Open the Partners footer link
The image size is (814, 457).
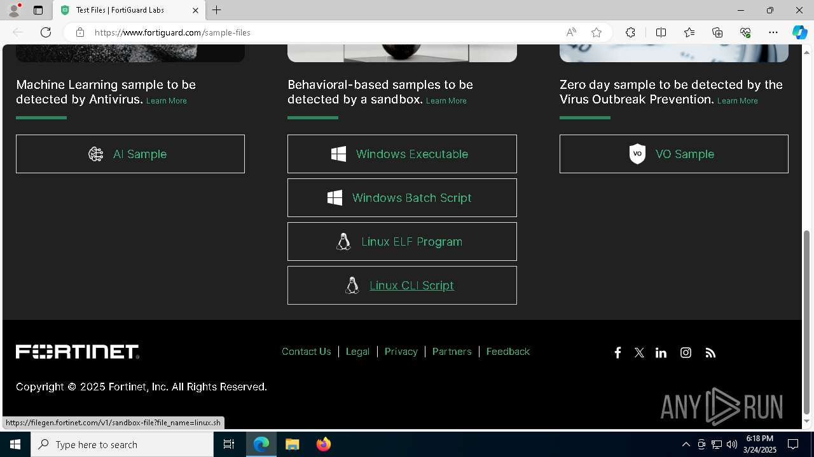[452, 352]
